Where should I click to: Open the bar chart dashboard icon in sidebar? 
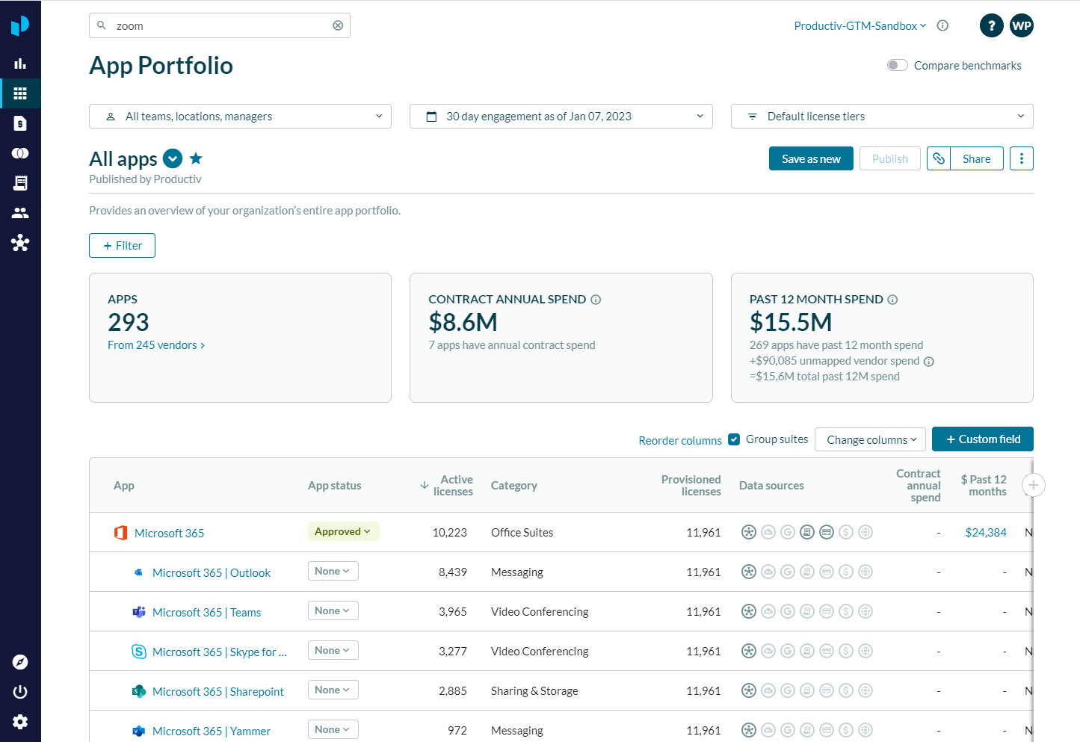pos(20,64)
